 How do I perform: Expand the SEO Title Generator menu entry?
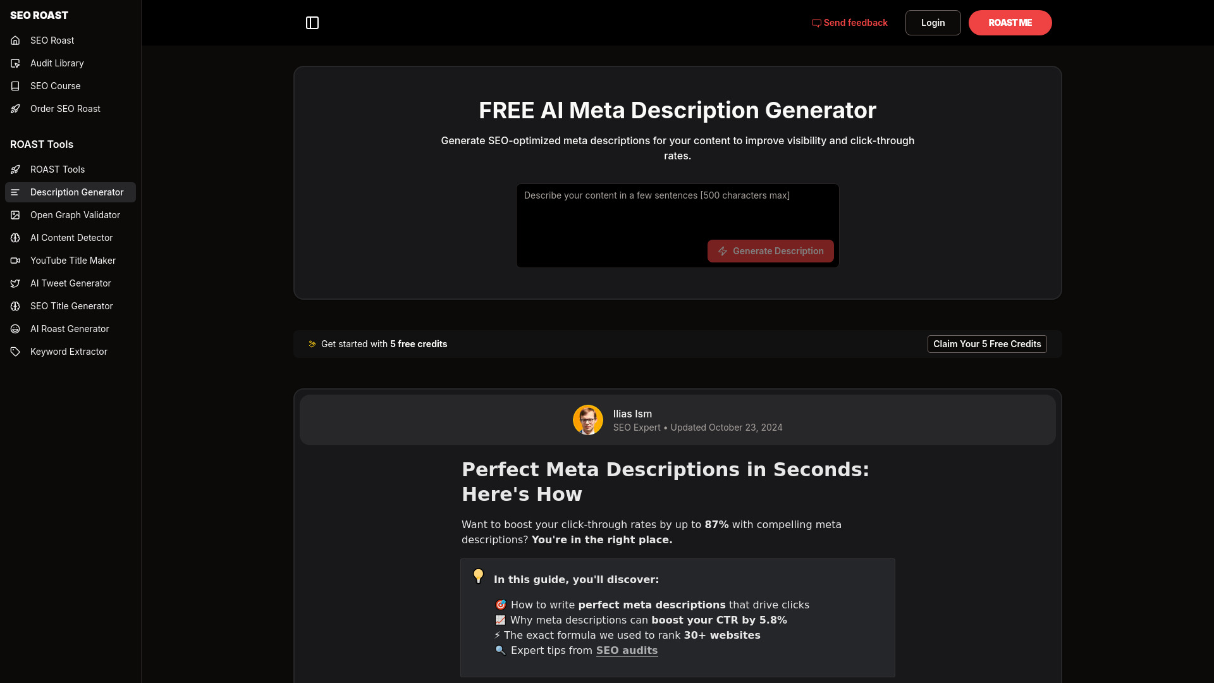(71, 305)
